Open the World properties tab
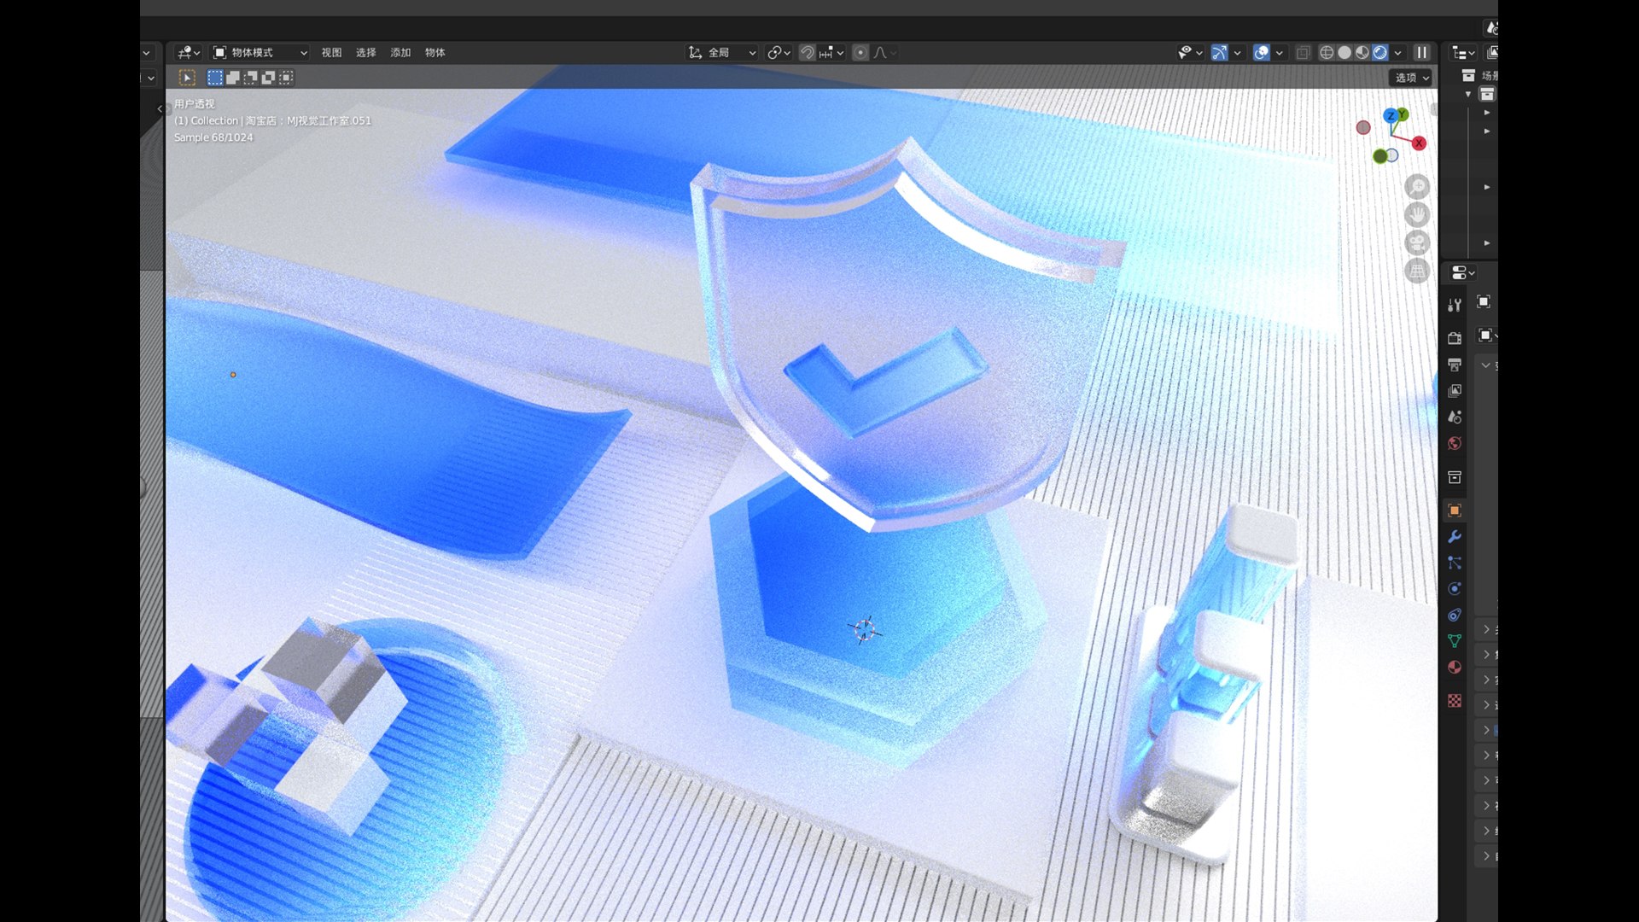The width and height of the screenshot is (1639, 922). (x=1455, y=443)
